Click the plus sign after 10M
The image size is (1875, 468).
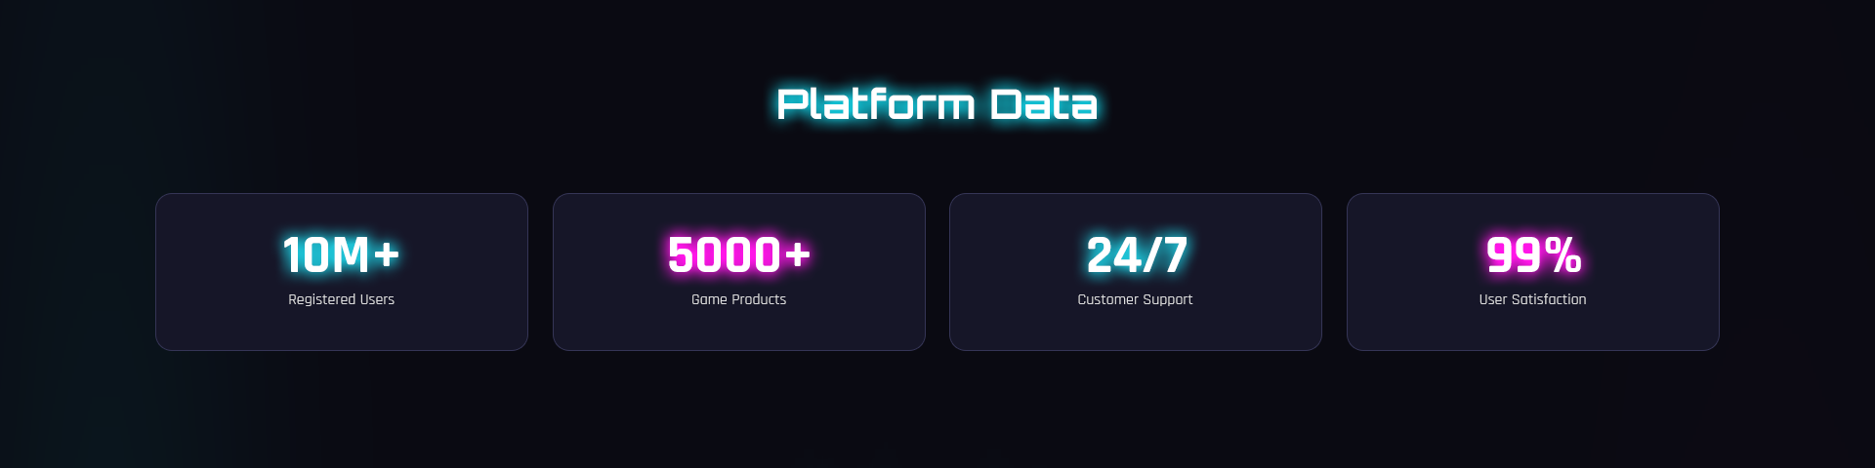[x=387, y=254]
